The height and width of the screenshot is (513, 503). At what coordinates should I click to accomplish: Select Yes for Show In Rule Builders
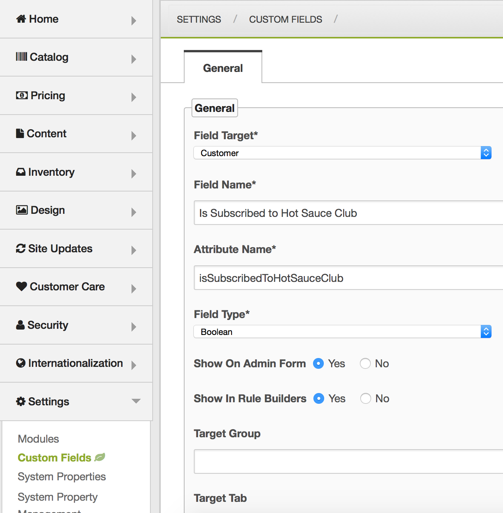click(319, 398)
